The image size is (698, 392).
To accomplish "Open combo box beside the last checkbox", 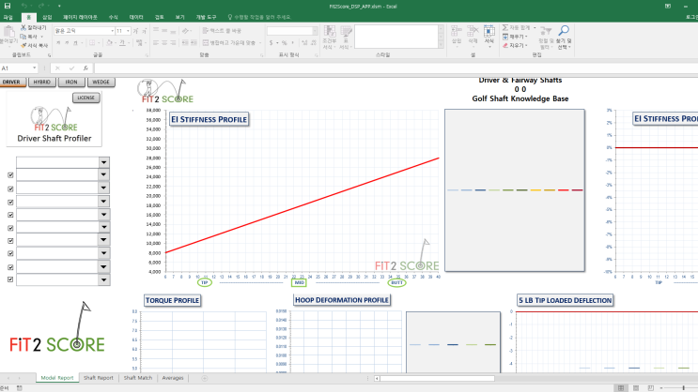I will (x=103, y=280).
